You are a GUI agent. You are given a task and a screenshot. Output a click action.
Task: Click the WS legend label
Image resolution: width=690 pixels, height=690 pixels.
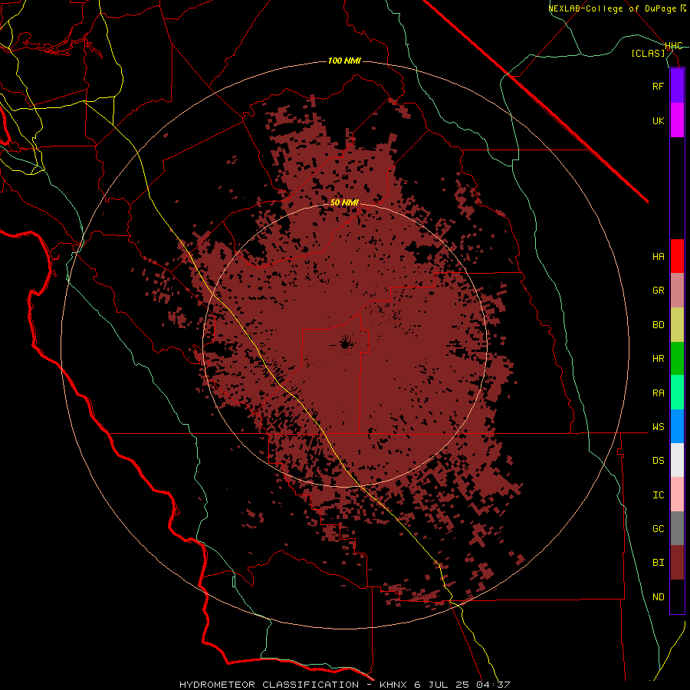click(658, 427)
